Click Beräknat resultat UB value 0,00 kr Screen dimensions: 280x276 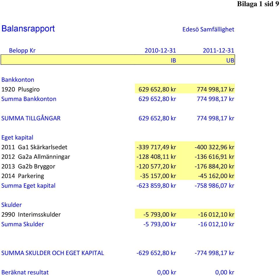pos(225,273)
